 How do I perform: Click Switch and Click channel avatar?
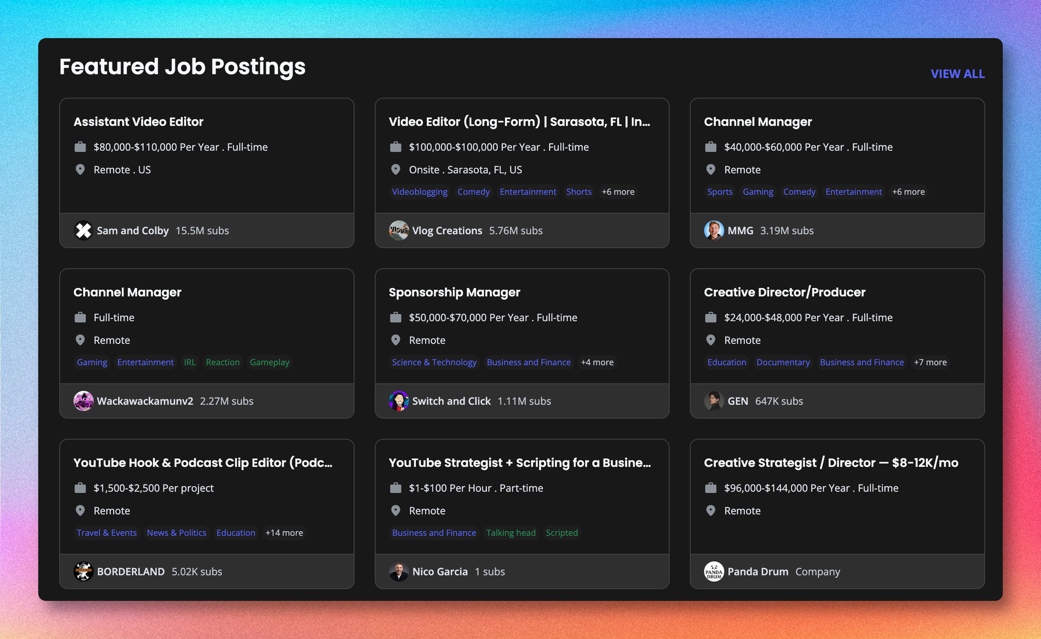pyautogui.click(x=399, y=401)
